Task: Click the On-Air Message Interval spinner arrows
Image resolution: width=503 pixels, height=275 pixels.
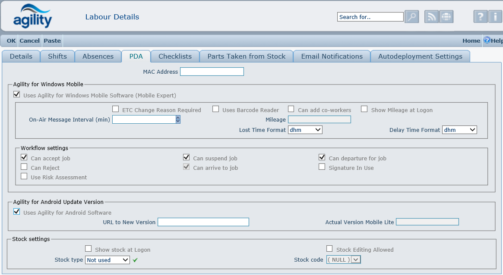Action: [178, 119]
